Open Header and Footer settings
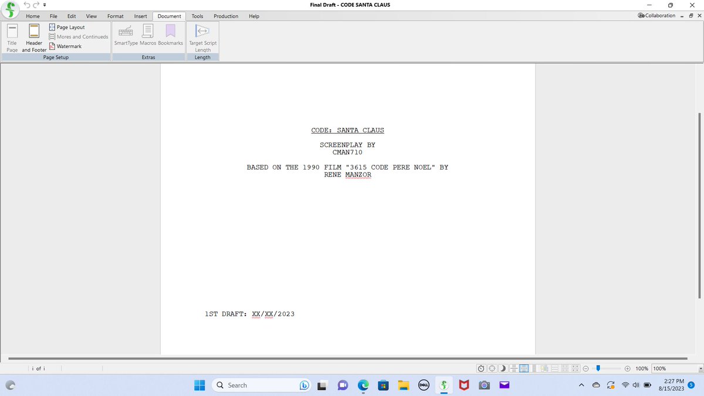 tap(34, 38)
